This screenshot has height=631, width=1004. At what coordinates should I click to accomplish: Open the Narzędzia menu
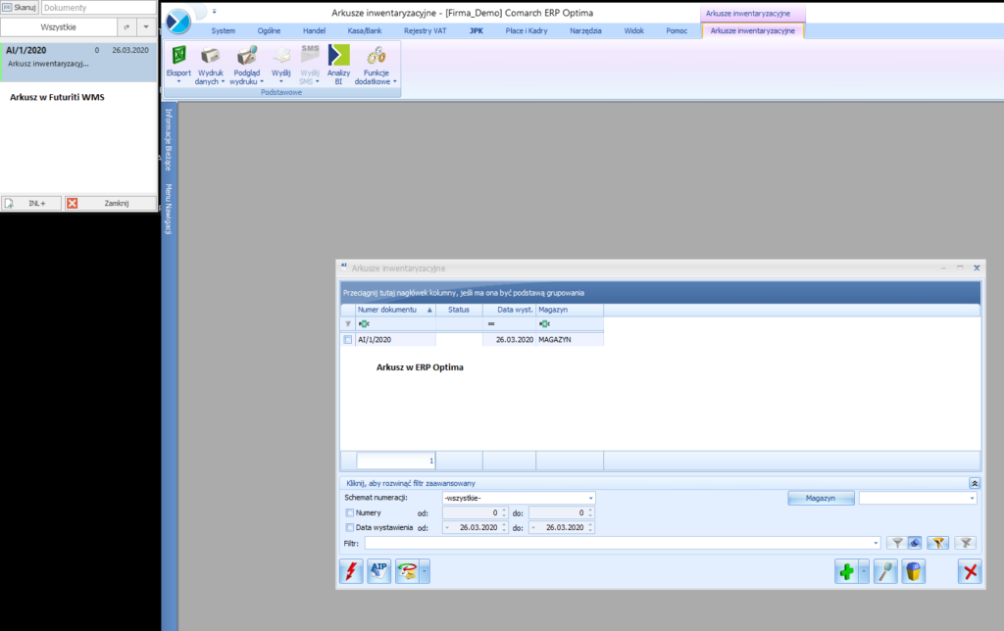point(585,30)
